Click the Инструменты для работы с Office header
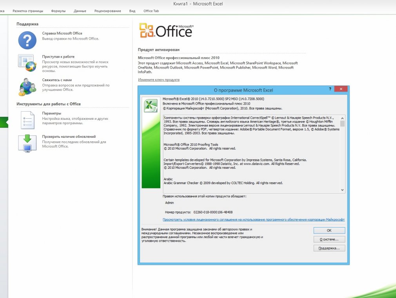The image size is (396, 298). click(49, 104)
